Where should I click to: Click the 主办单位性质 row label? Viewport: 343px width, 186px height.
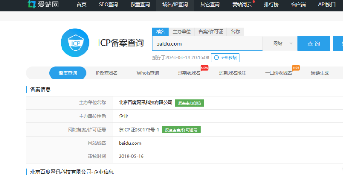pos(92,116)
